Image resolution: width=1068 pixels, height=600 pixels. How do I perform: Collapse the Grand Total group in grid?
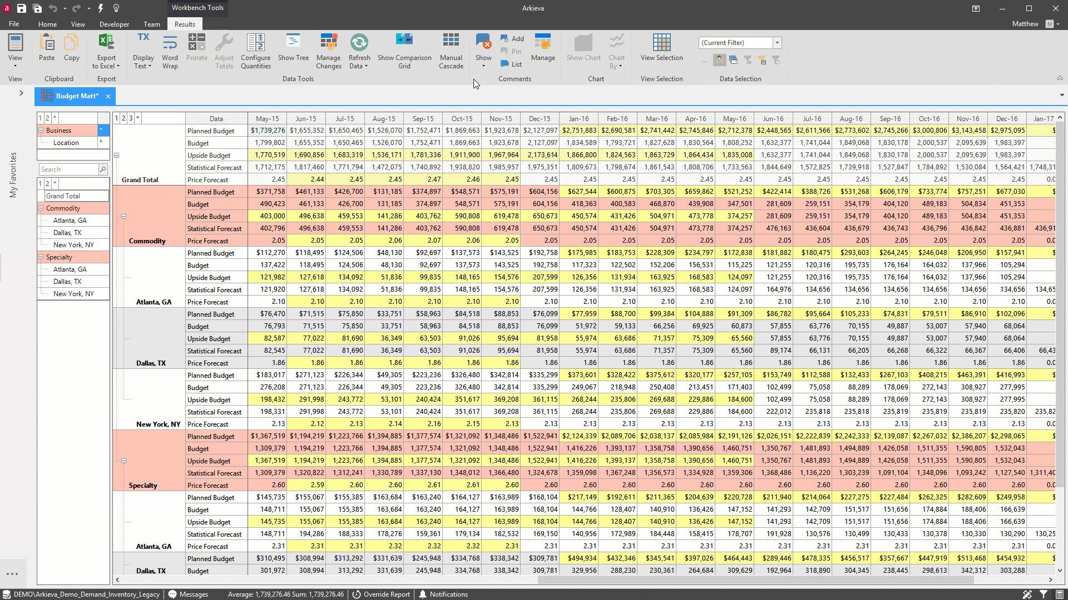point(117,156)
